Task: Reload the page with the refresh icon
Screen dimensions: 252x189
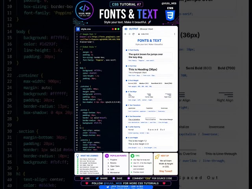Action: (133, 34)
